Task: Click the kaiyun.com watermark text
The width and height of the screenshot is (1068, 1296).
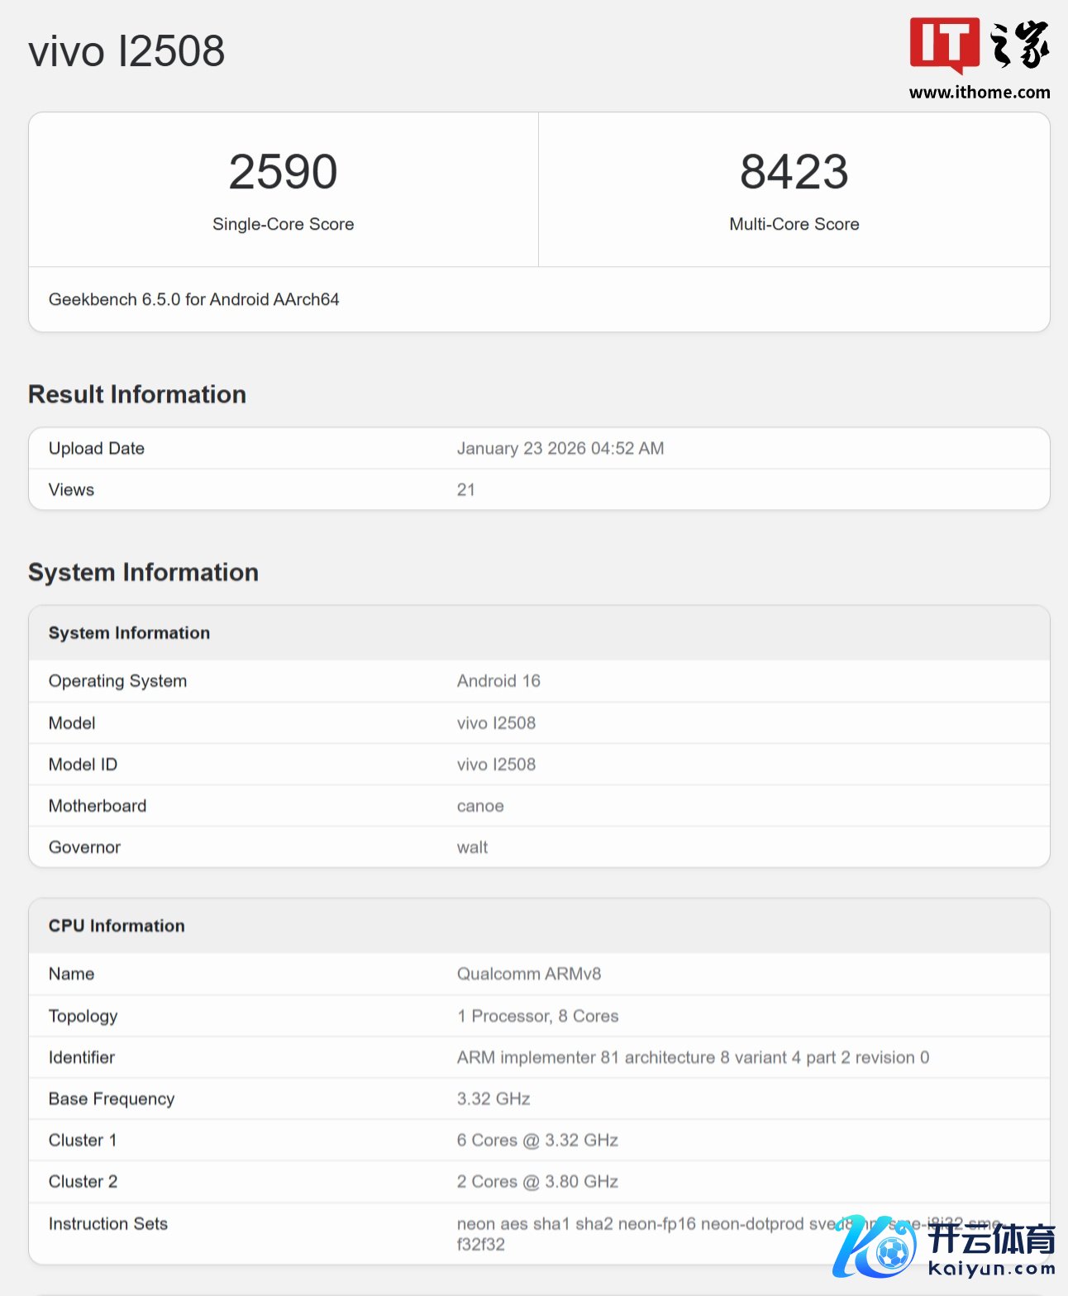Action: coord(992,1269)
